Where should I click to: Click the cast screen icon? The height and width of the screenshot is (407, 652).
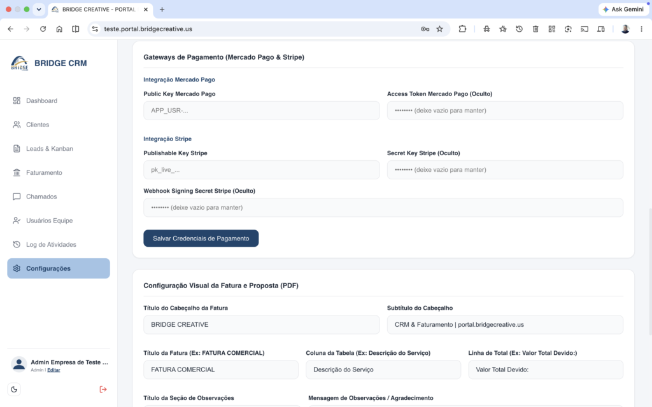click(x=585, y=29)
